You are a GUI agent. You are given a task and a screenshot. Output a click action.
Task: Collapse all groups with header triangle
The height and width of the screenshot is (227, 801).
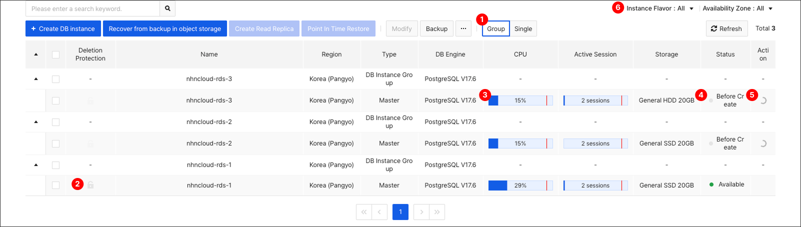pos(35,54)
